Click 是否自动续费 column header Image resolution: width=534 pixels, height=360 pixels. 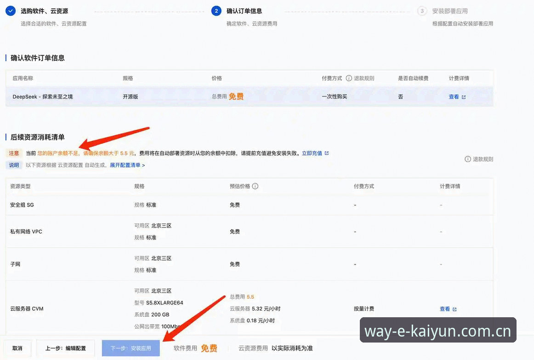pyautogui.click(x=413, y=78)
